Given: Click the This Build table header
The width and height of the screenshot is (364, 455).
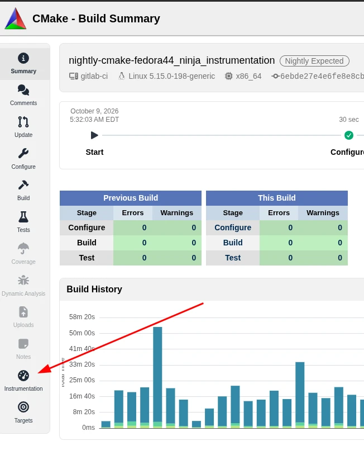Looking at the screenshot, I should 277,198.
